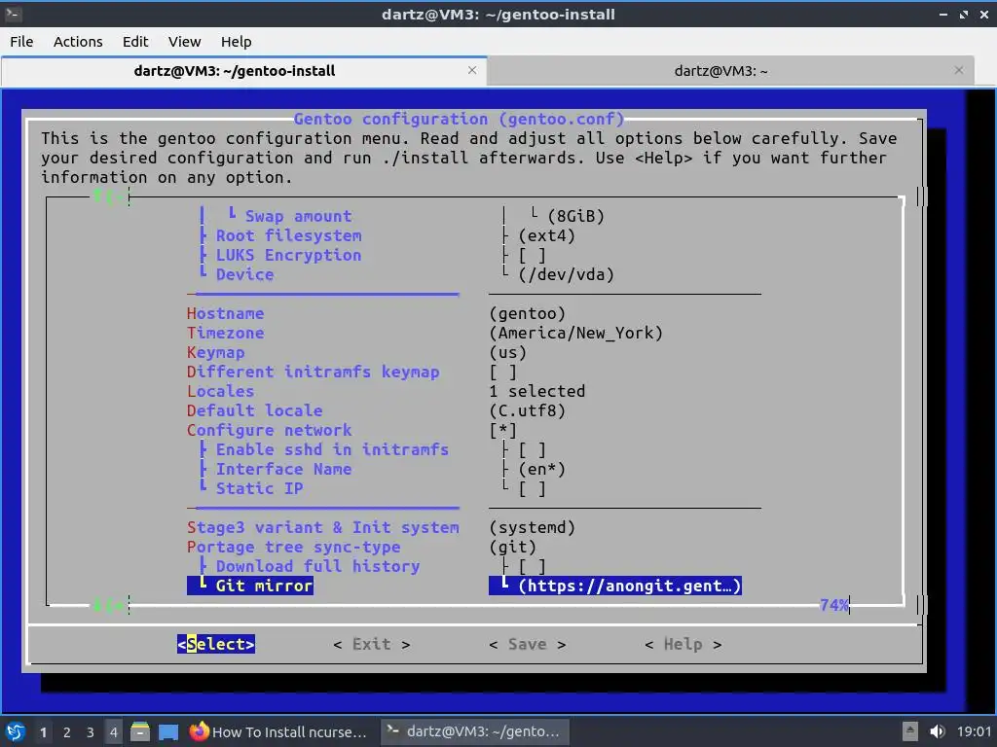The width and height of the screenshot is (997, 747).
Task: Open the start menu launcher icon
Action: (x=16, y=731)
